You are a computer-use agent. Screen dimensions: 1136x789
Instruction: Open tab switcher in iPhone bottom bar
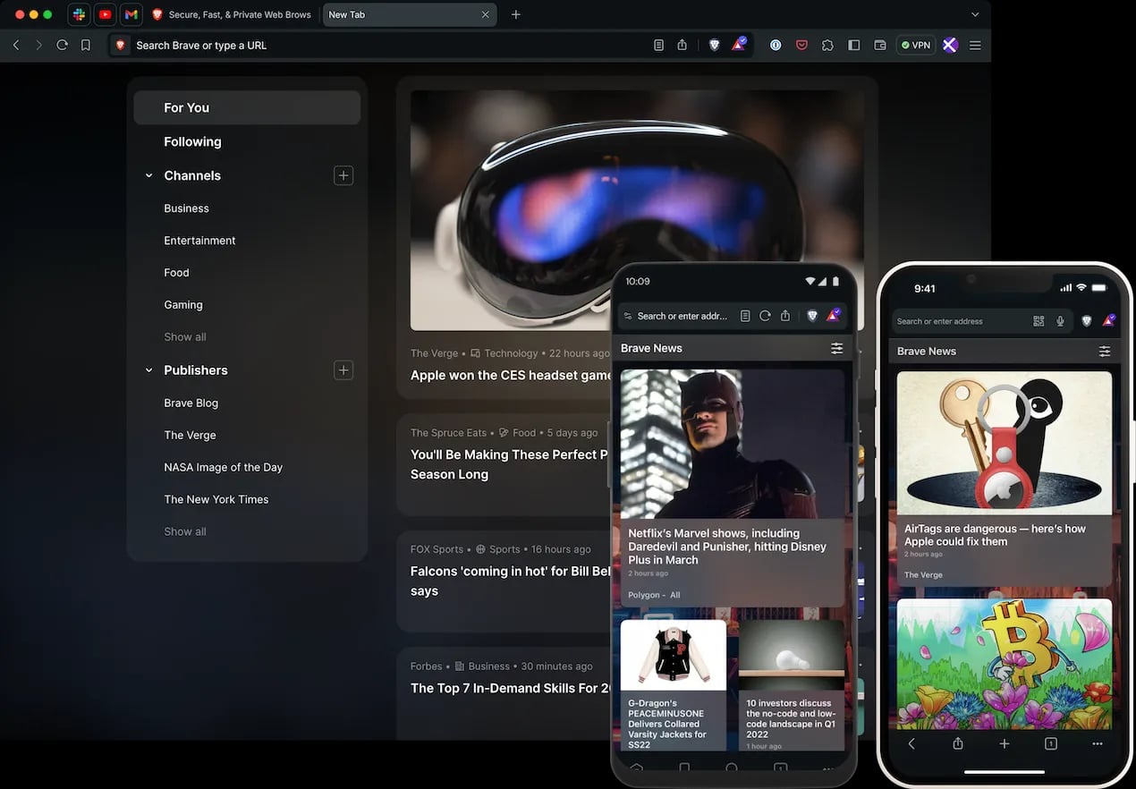pos(1051,743)
